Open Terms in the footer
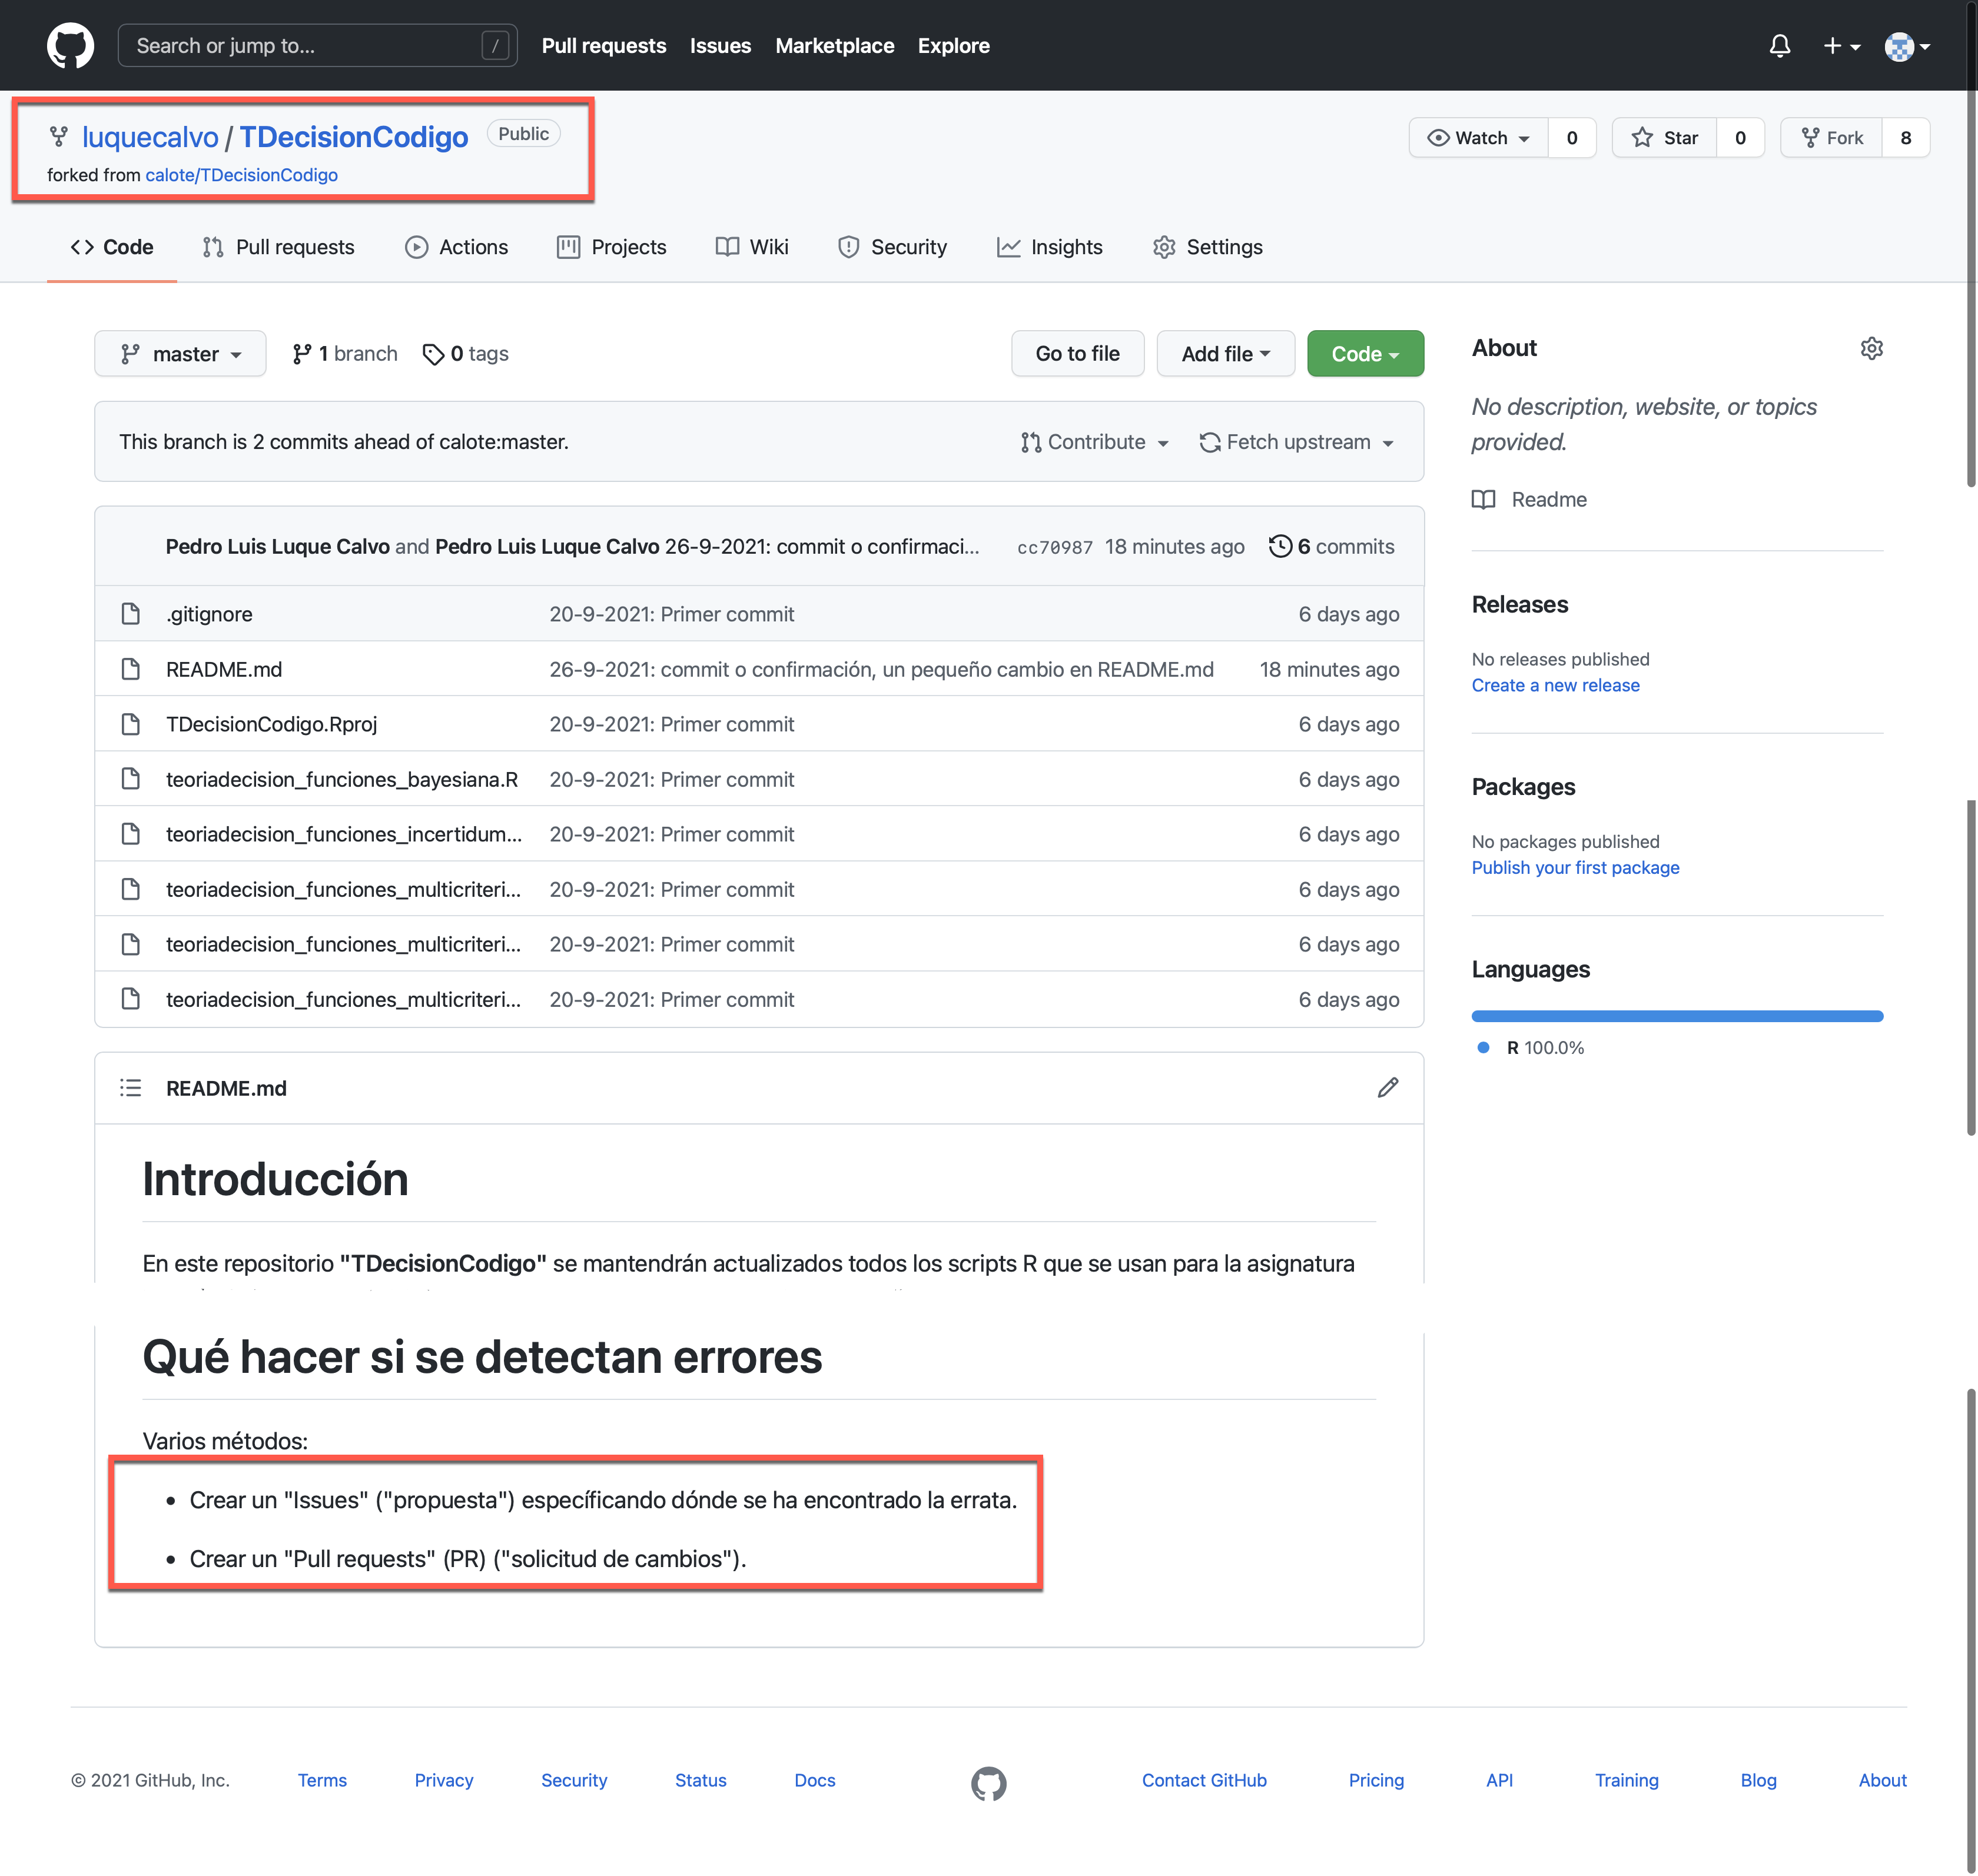The image size is (1978, 1876). tap(322, 1780)
